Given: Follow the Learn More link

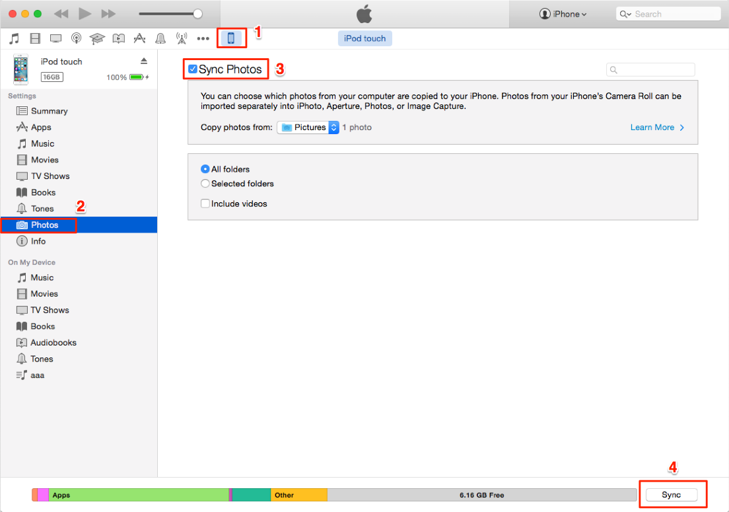Looking at the screenshot, I should pyautogui.click(x=657, y=128).
